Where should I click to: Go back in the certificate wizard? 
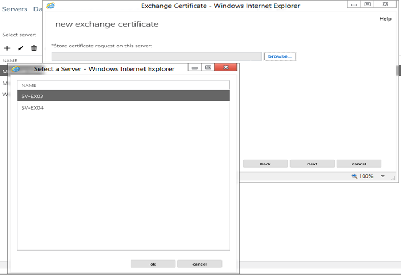click(x=265, y=164)
